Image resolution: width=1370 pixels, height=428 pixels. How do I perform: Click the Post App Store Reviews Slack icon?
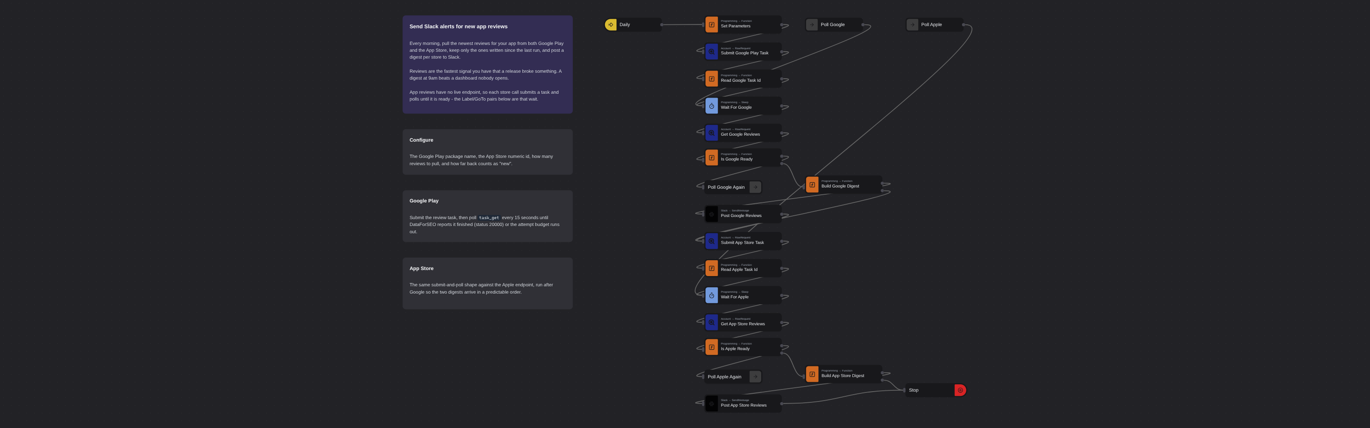pos(712,404)
